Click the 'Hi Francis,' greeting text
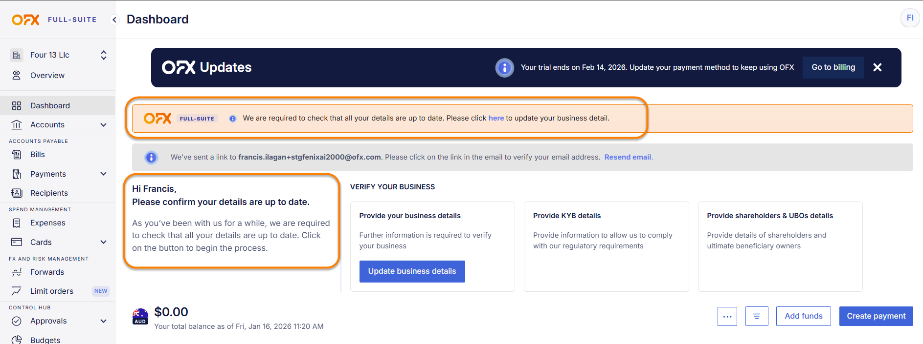Image resolution: width=923 pixels, height=344 pixels. 154,189
